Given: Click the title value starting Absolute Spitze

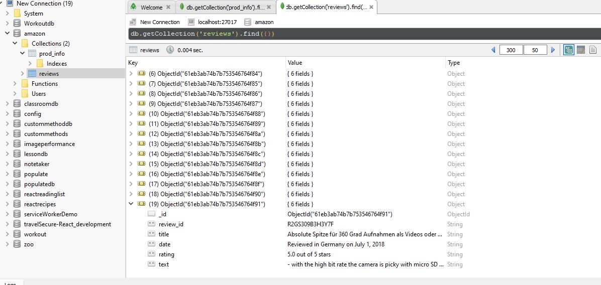Looking at the screenshot, I should point(365,234).
